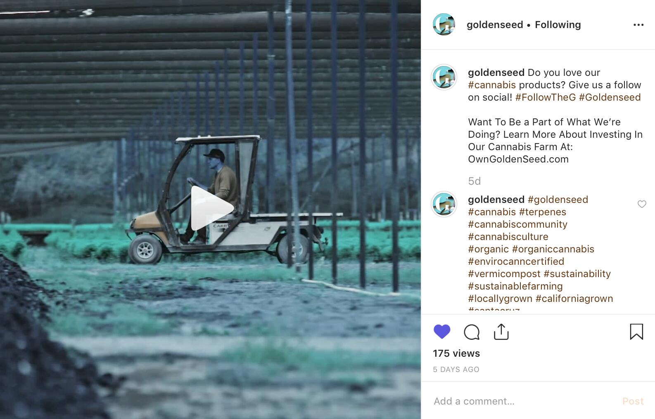Screen dimensions: 655x419
Task: Like the hashtags comment heart
Action: [642, 204]
